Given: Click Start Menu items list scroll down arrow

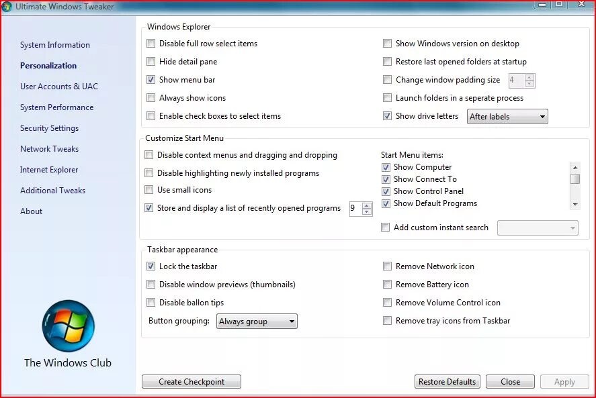Looking at the screenshot, I should click(x=575, y=204).
